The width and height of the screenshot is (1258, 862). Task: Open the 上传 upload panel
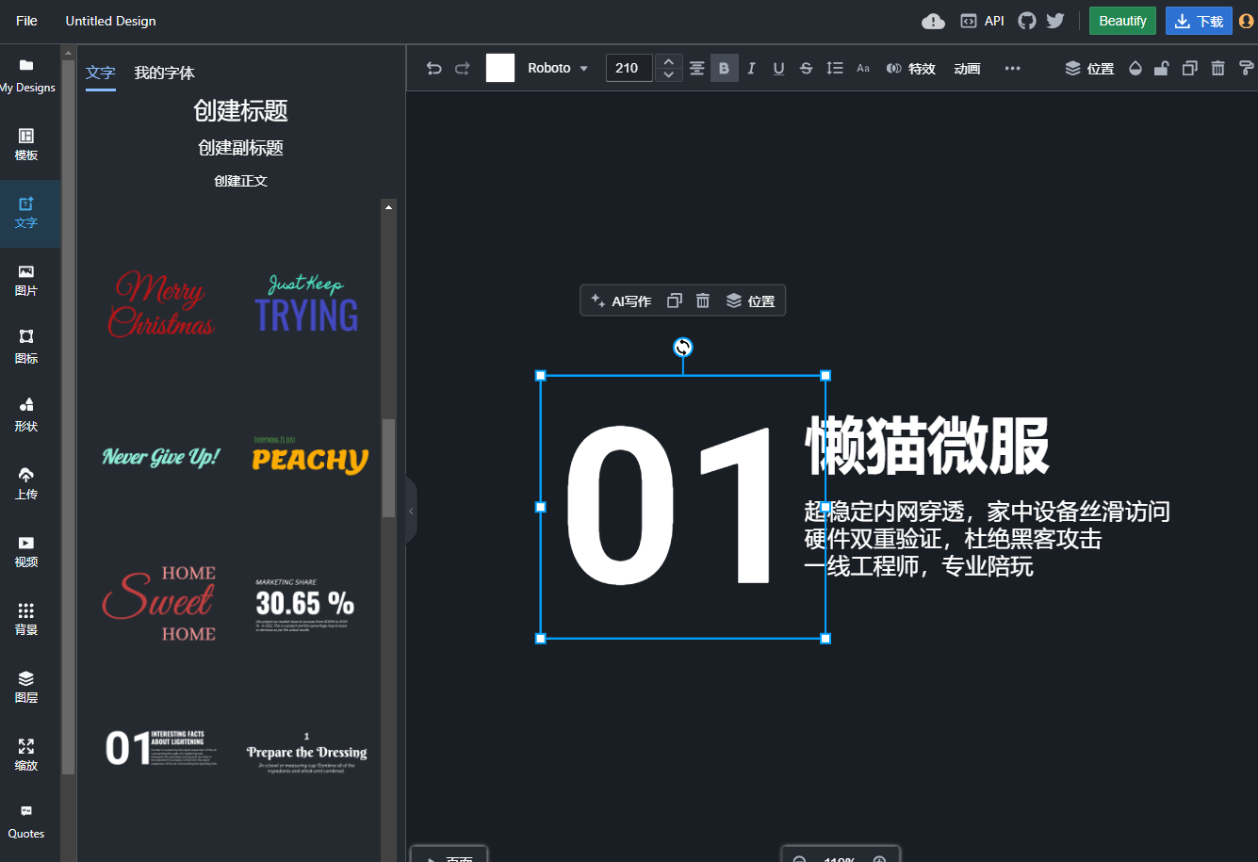click(x=26, y=484)
